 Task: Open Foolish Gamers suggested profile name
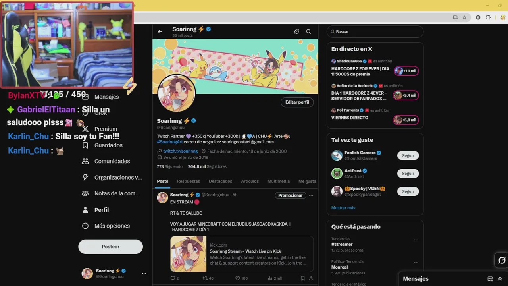pyautogui.click(x=360, y=153)
